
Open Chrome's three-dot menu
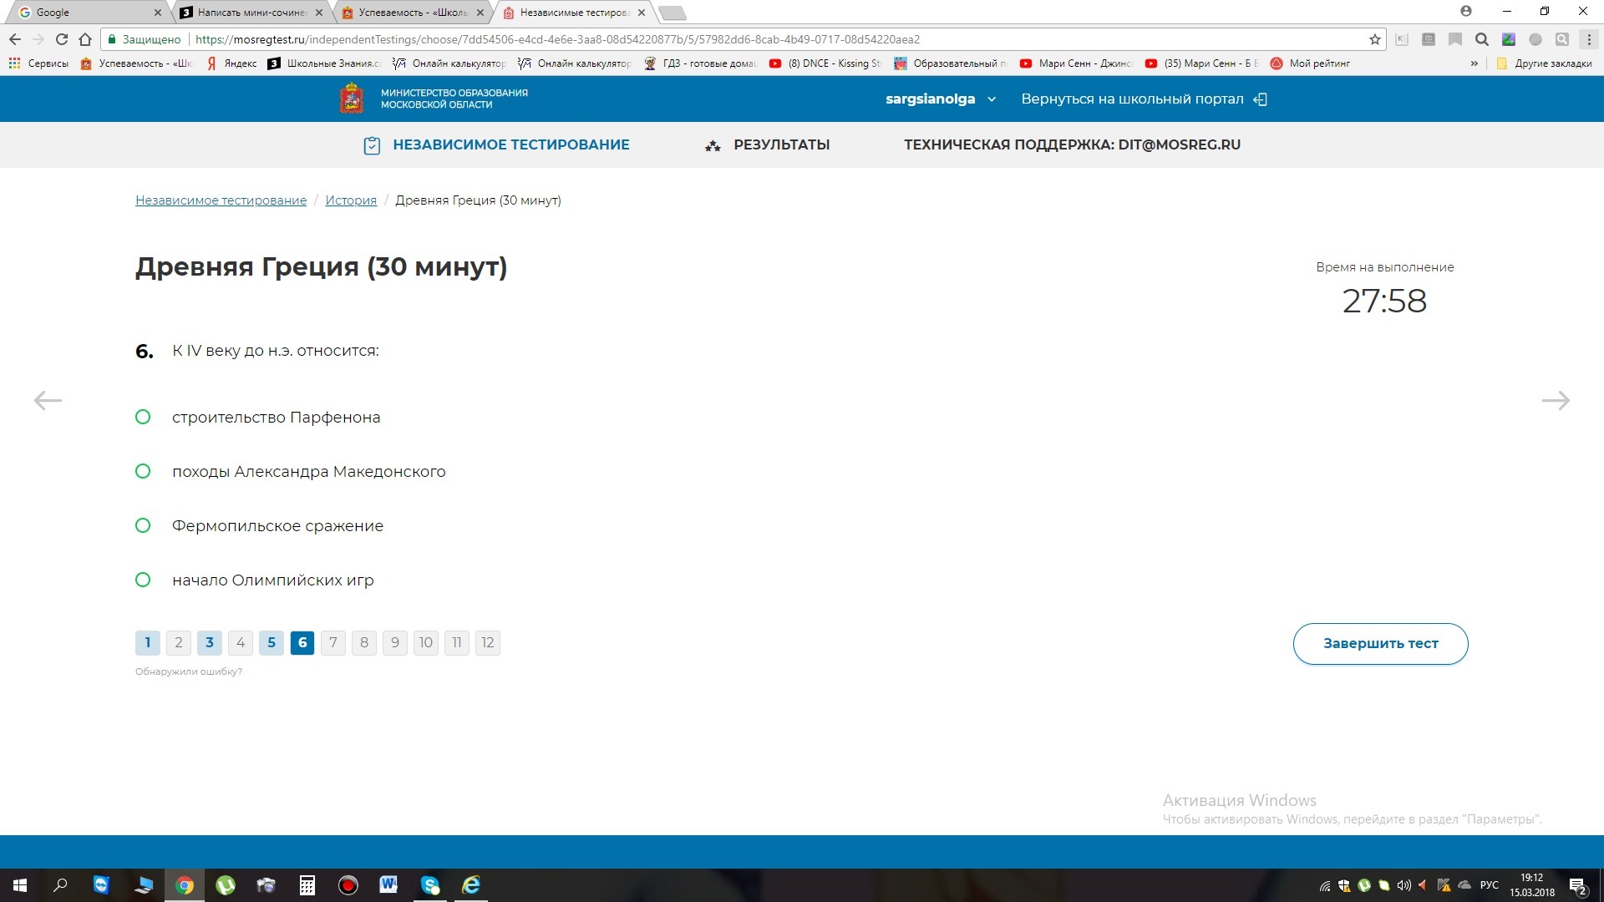[x=1589, y=39]
